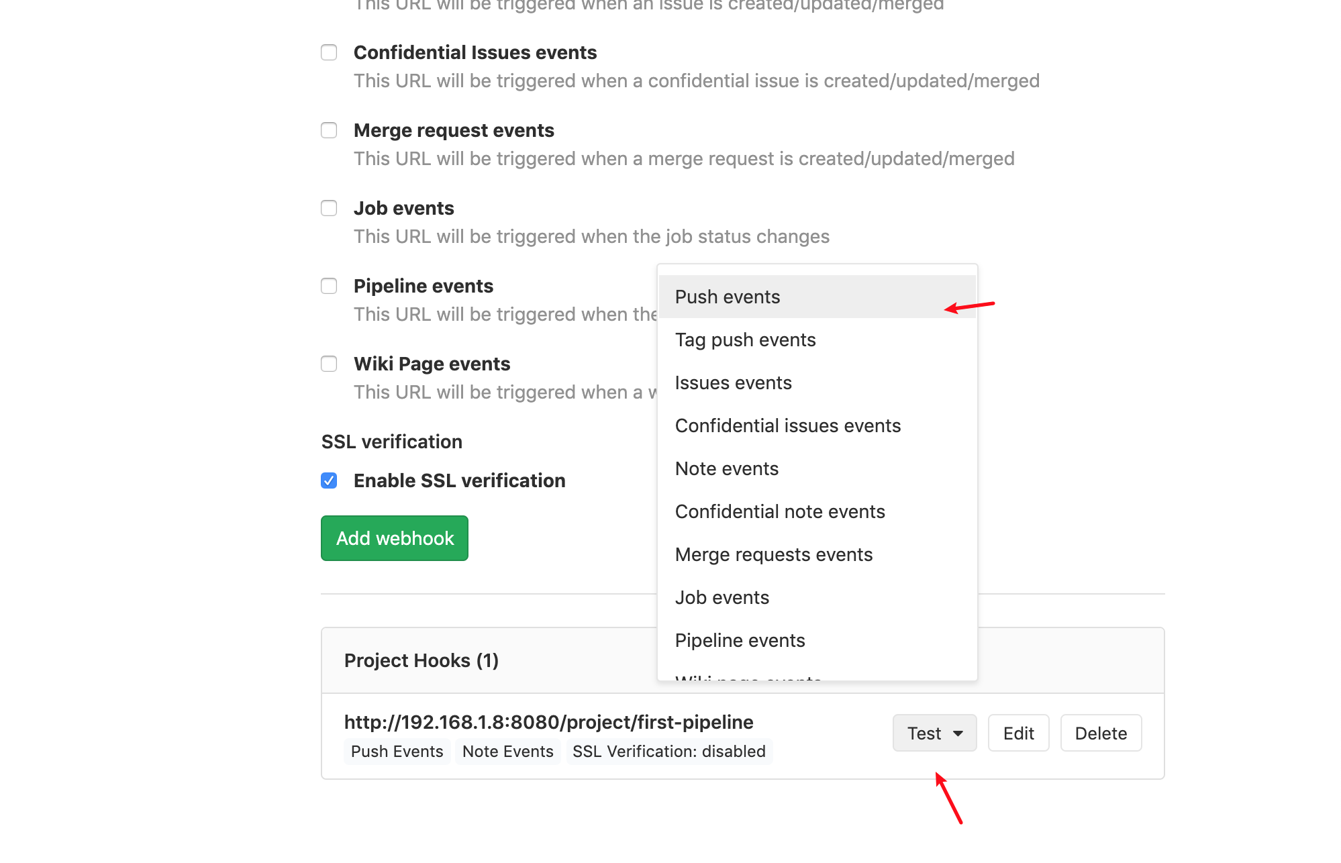The image size is (1341, 863).
Task: Select Issues events in dropdown menu
Action: [x=733, y=383]
